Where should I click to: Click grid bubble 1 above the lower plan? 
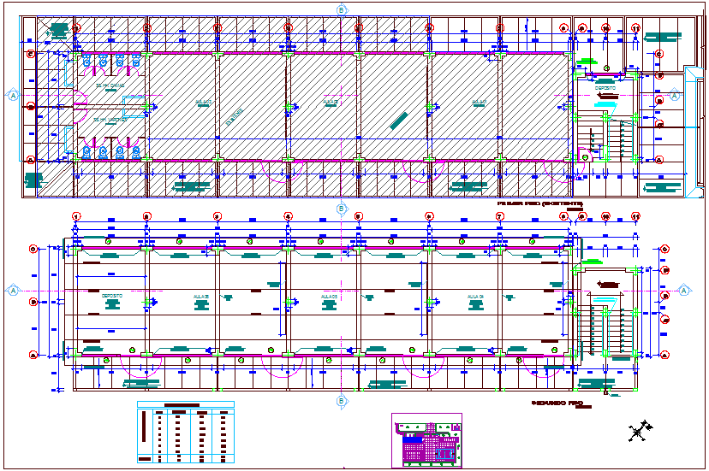(x=76, y=216)
